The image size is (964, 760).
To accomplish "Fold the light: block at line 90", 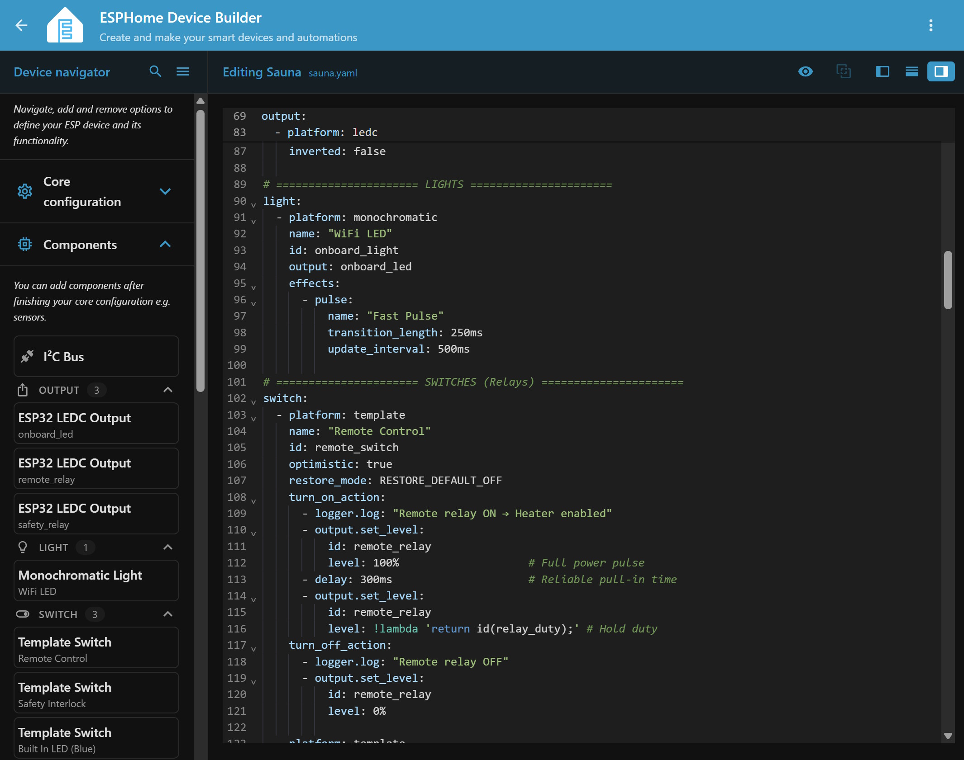I will click(253, 205).
